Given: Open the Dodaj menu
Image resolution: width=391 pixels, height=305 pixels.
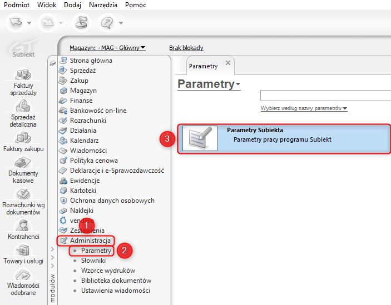Looking at the screenshot, I should 72,5.
